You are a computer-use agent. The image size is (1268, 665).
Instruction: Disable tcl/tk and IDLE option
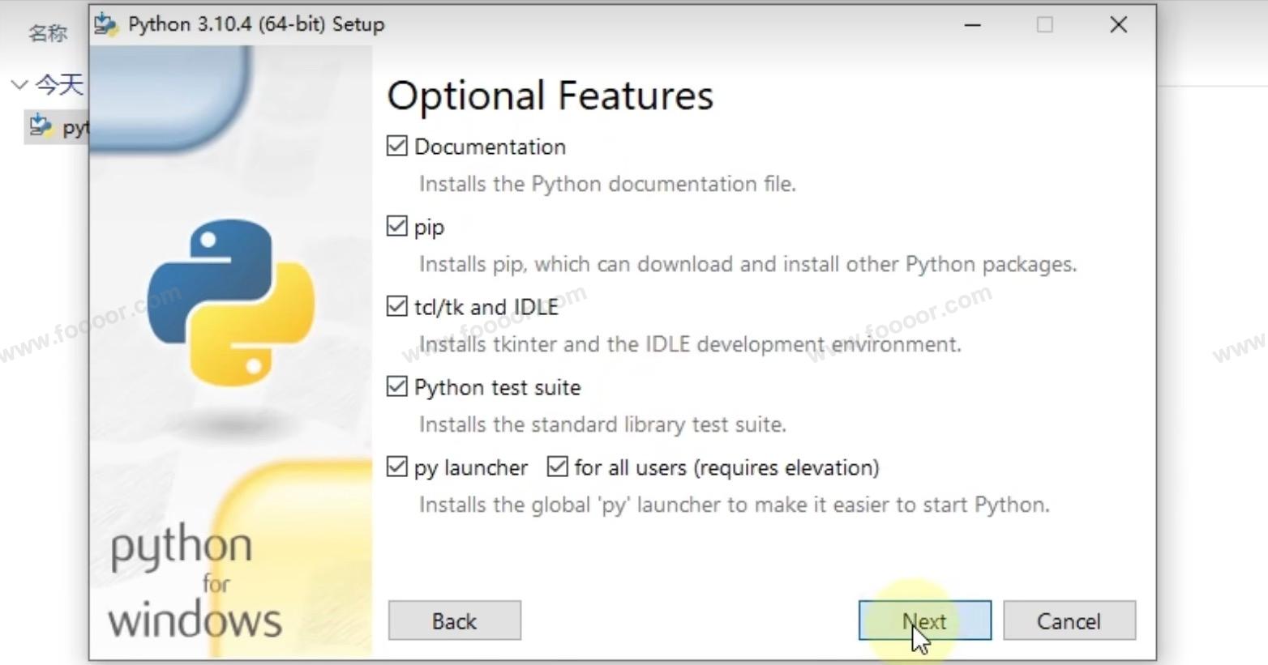click(396, 307)
